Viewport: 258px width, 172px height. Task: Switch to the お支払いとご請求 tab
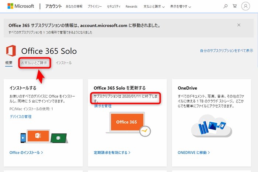pos(34,63)
